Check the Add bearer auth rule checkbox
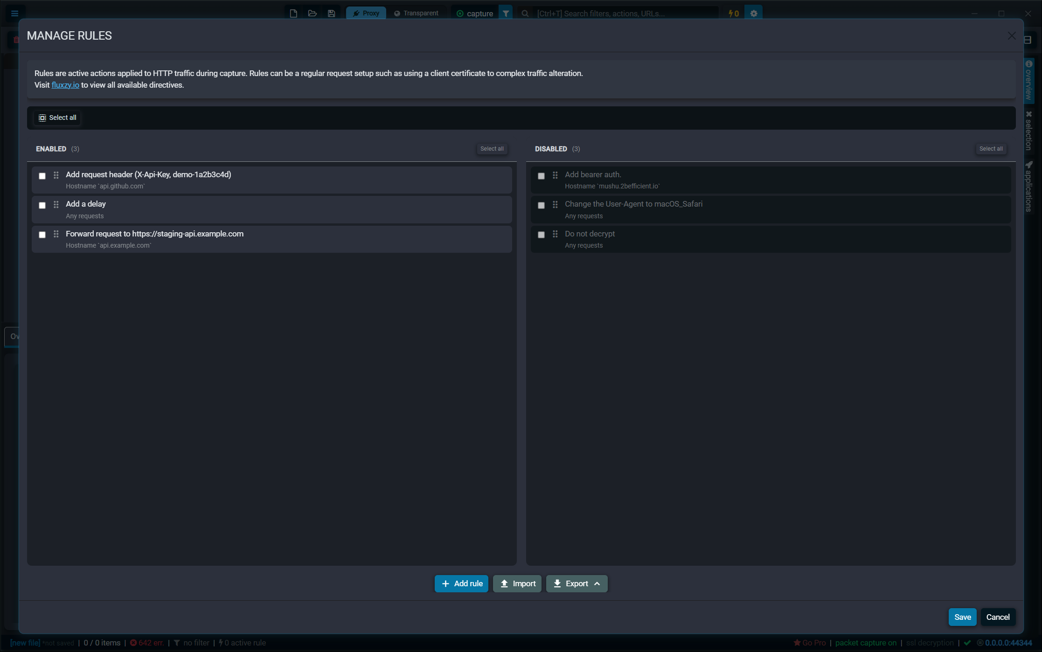 point(541,176)
